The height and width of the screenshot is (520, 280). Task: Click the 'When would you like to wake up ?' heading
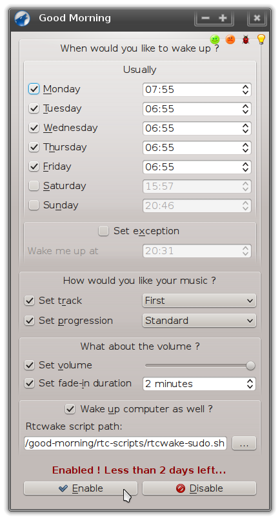pos(139,48)
